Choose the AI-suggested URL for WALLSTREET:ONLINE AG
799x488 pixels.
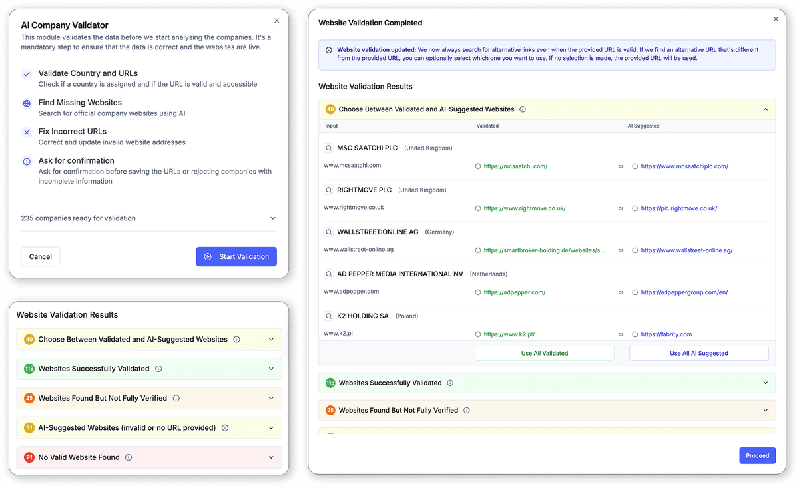(x=634, y=250)
